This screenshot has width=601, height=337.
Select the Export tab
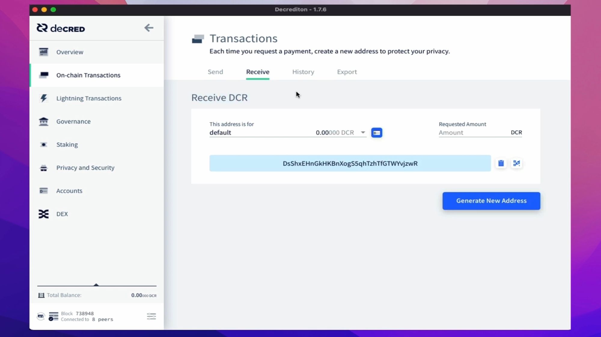tap(347, 72)
